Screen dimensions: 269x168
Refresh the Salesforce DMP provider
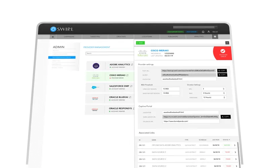(x=131, y=86)
